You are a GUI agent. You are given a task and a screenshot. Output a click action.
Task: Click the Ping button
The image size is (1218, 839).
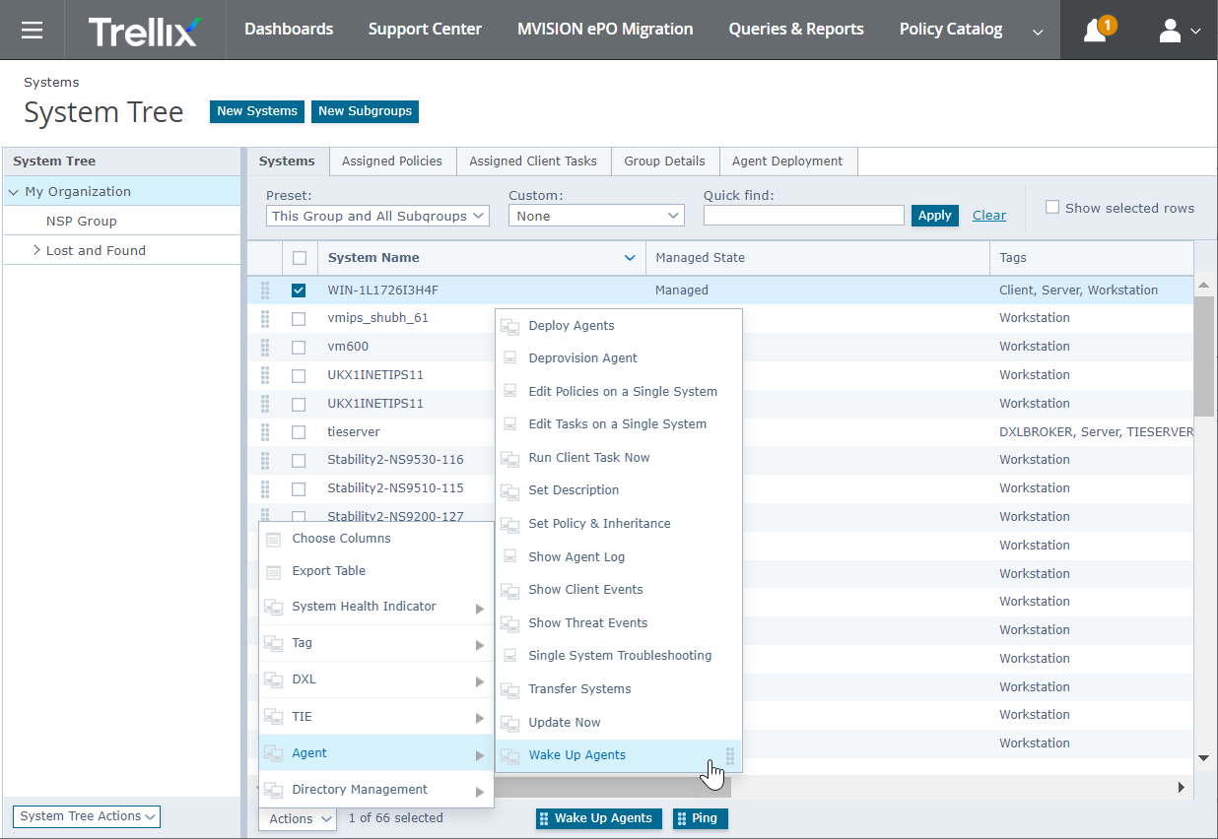(x=701, y=818)
